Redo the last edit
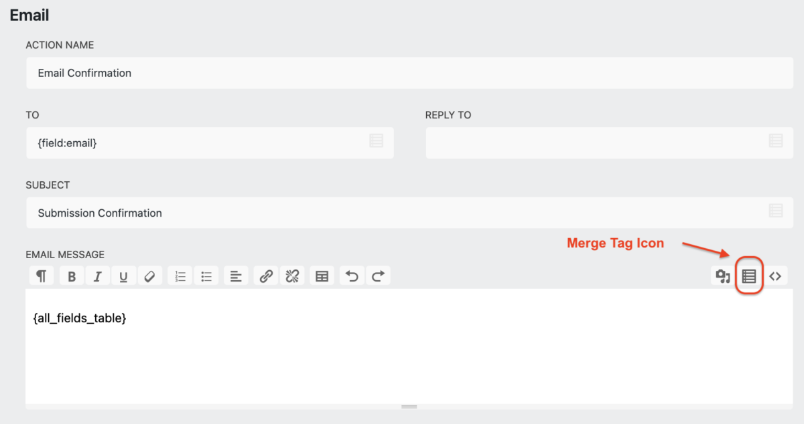Screen dimensions: 804x424 tap(378, 276)
